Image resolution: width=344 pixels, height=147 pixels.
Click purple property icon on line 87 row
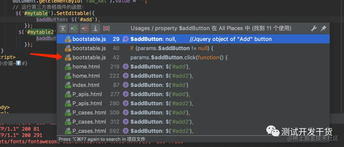click(125, 85)
